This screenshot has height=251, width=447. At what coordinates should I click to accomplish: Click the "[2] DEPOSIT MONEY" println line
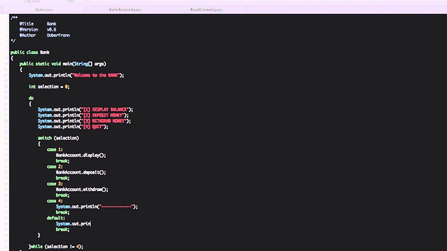coord(83,115)
